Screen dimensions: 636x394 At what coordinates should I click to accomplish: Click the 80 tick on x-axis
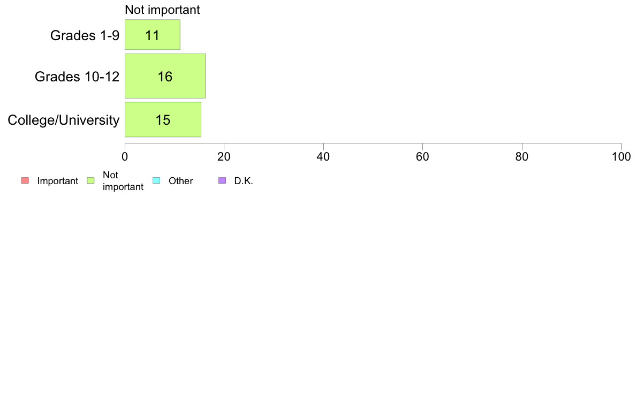click(522, 157)
